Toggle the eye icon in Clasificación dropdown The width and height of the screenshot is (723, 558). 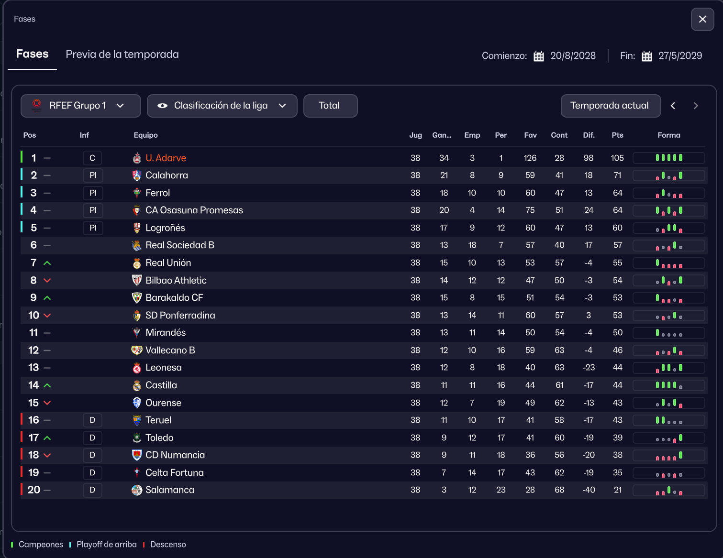163,106
